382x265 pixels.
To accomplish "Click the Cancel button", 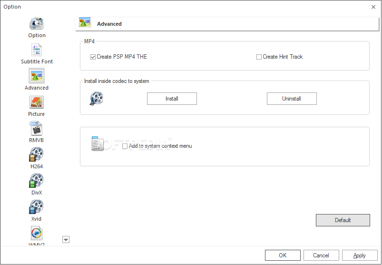I will tap(321, 255).
